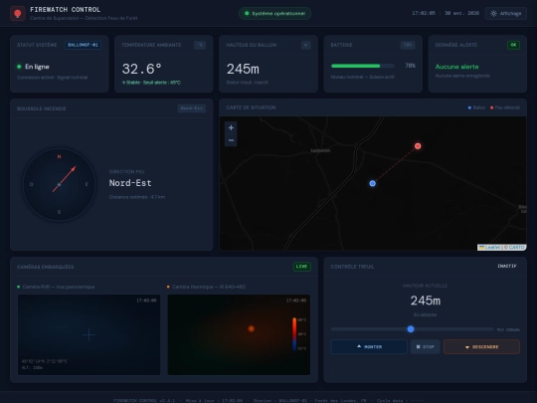Click the 32.6° temperature reading
The image size is (537, 403).
[x=142, y=69]
